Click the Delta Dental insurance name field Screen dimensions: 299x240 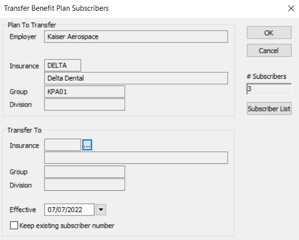click(x=136, y=78)
